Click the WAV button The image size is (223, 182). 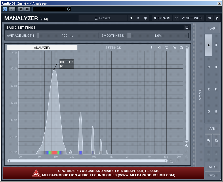(x=212, y=176)
